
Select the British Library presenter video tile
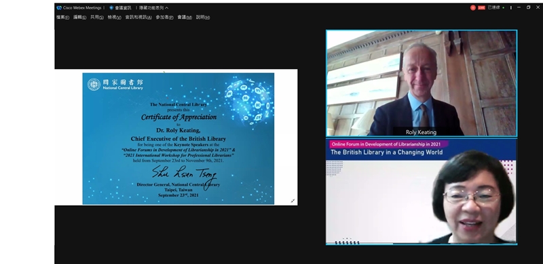(422, 192)
